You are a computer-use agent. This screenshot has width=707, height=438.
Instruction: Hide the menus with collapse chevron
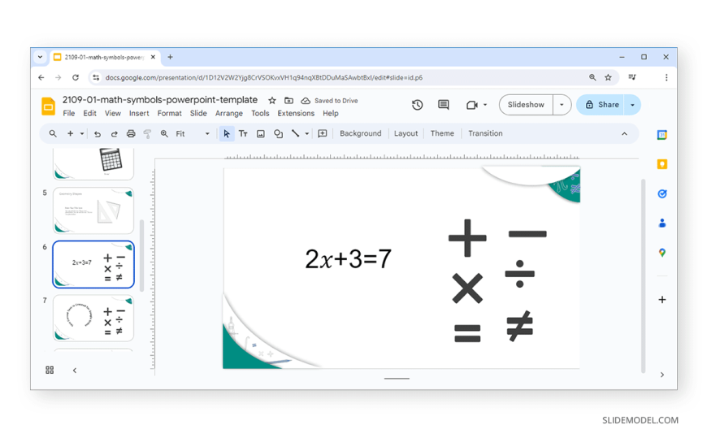[x=624, y=134]
